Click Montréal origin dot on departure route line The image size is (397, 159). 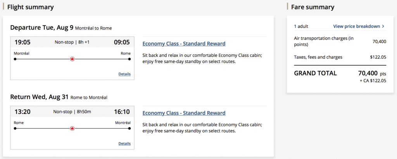coord(15,59)
